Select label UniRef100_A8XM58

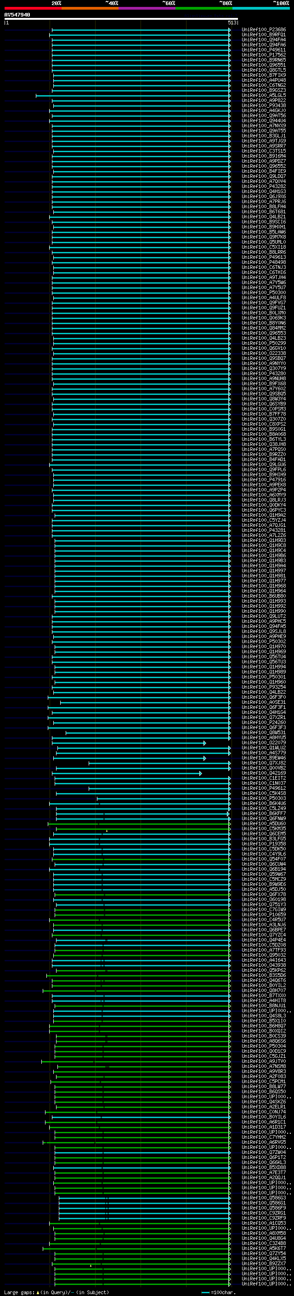264,1233
